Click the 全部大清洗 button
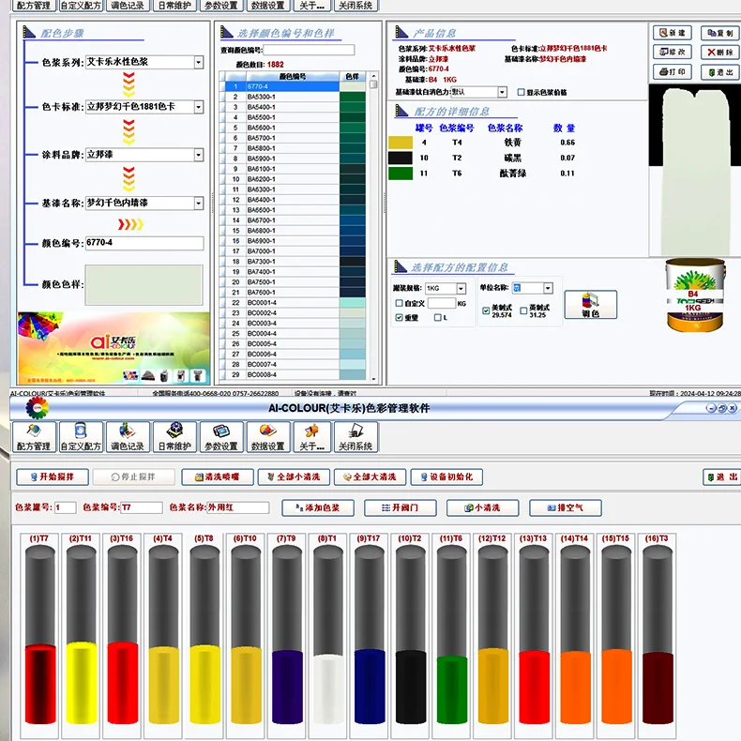The width and height of the screenshot is (741, 741). click(x=370, y=476)
